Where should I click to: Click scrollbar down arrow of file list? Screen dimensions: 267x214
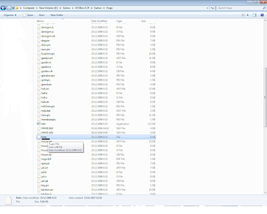[x=265, y=193]
